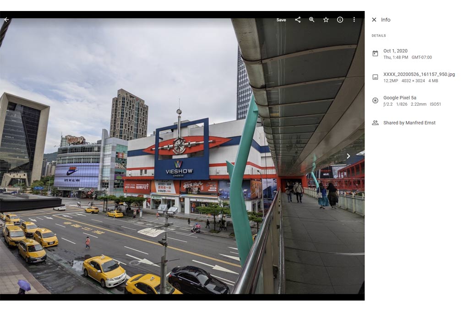Close the Info panel
The height and width of the screenshot is (312, 469).
374,20
